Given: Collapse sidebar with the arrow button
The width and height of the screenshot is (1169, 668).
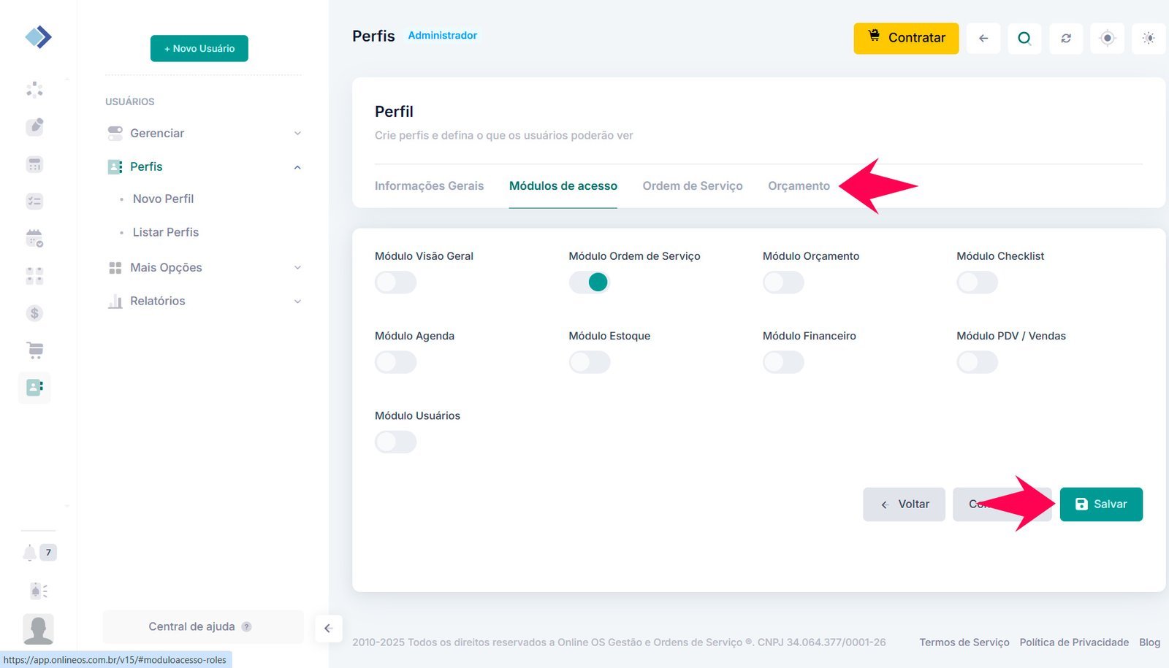Looking at the screenshot, I should 328,628.
